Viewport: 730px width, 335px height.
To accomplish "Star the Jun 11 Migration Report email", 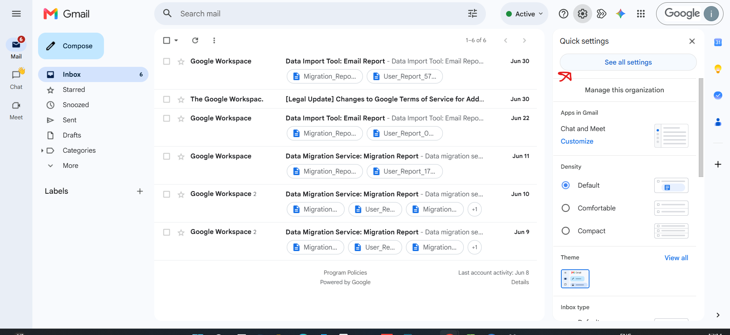I will click(181, 156).
